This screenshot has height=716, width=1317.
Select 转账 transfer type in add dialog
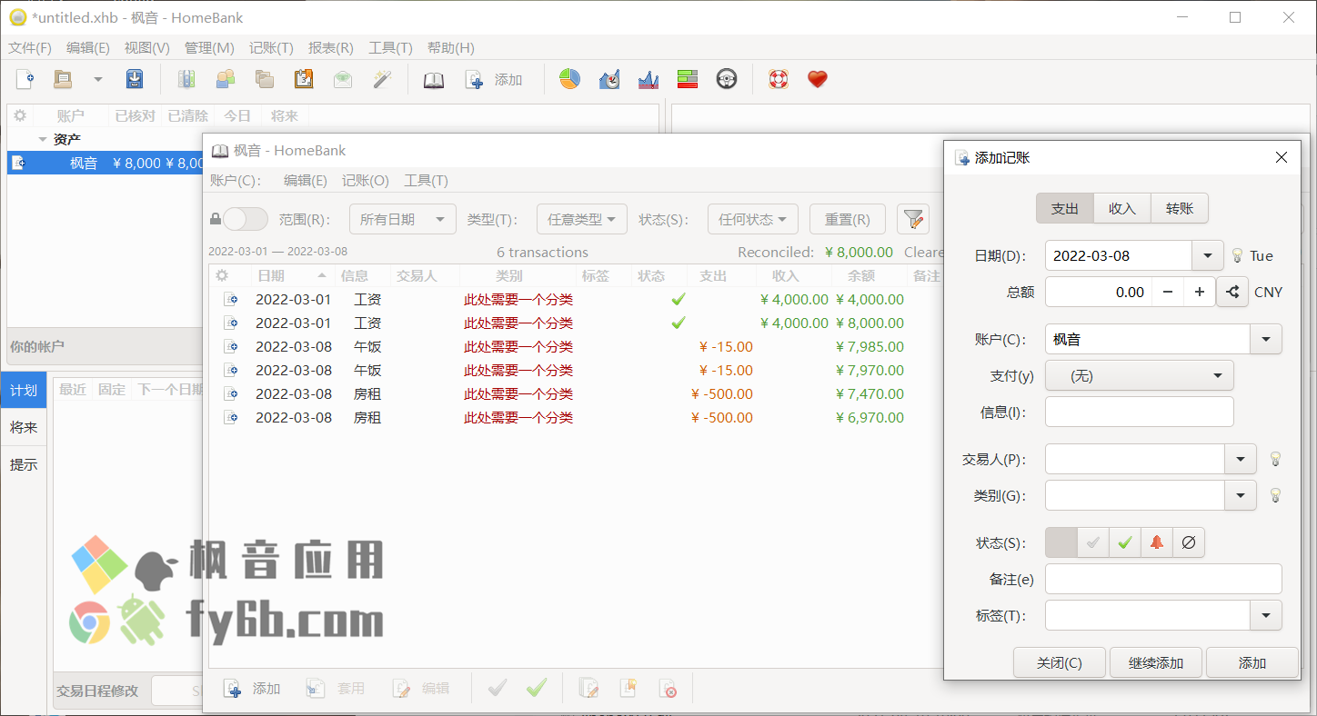tap(1180, 208)
